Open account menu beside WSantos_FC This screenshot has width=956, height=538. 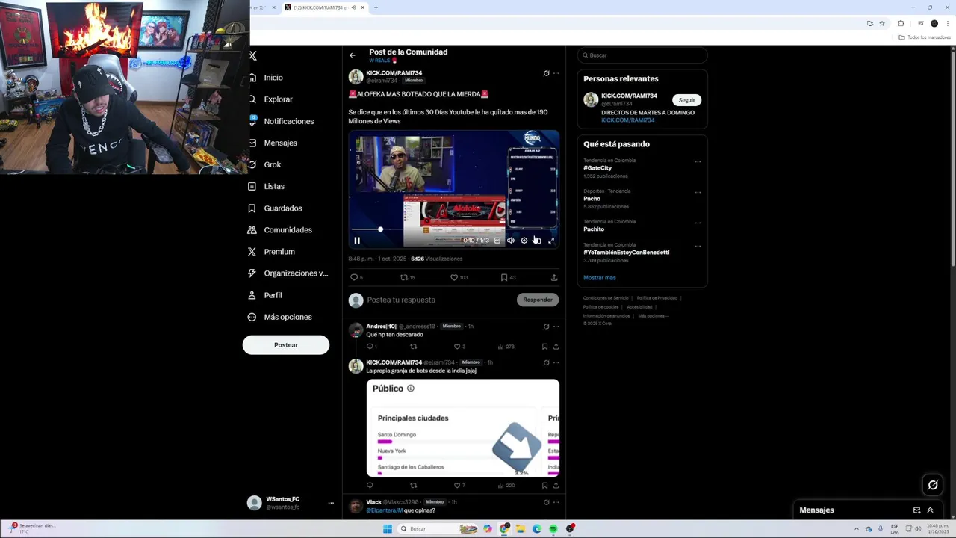tap(331, 503)
